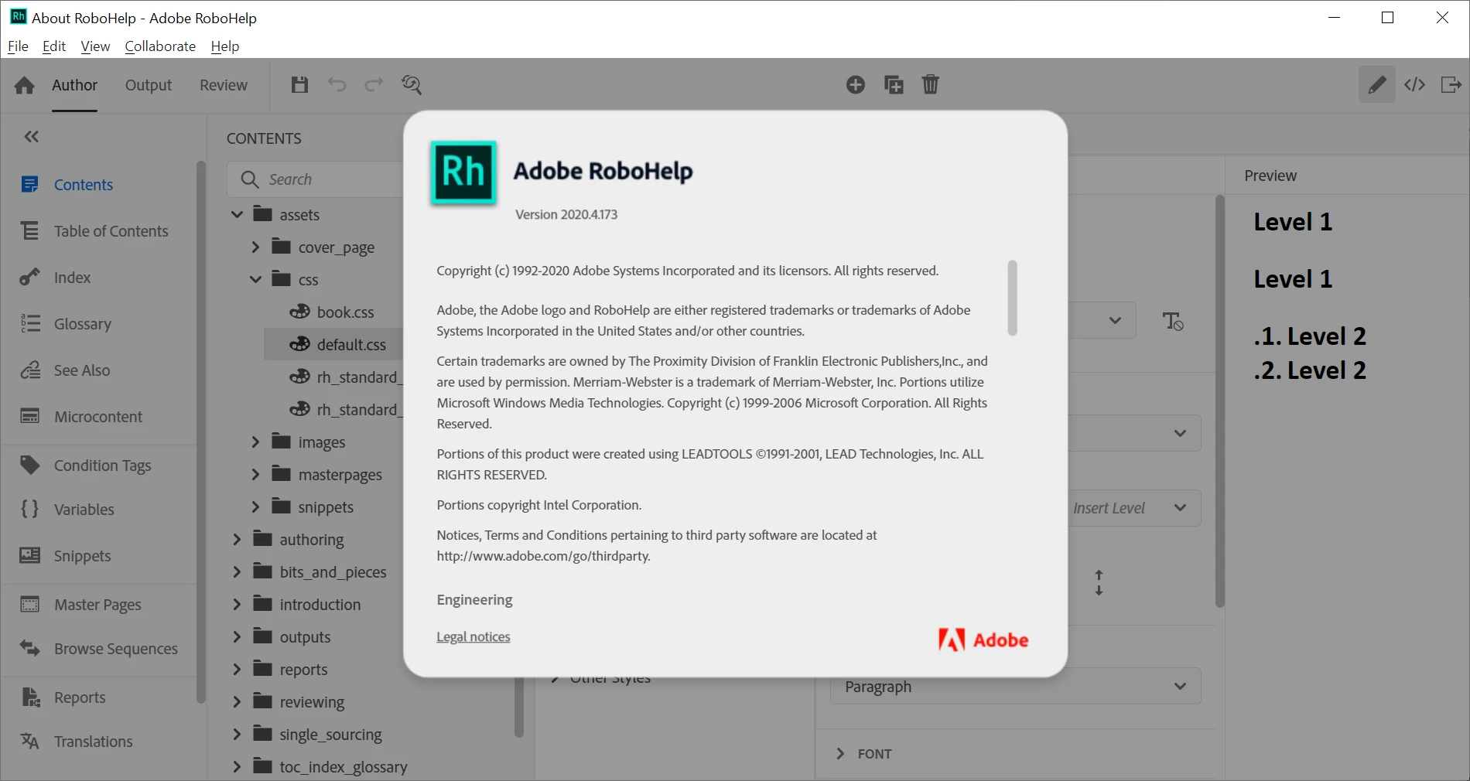This screenshot has height=781, width=1470.
Task: Expand the reports folder
Action: pyautogui.click(x=237, y=669)
